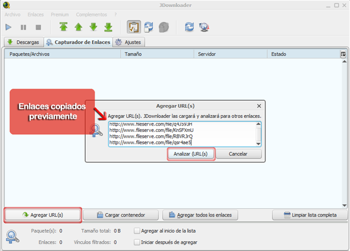Open the Premium menu

(x=60, y=15)
